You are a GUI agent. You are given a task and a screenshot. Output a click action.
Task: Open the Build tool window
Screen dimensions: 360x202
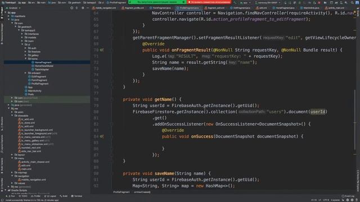64,196
